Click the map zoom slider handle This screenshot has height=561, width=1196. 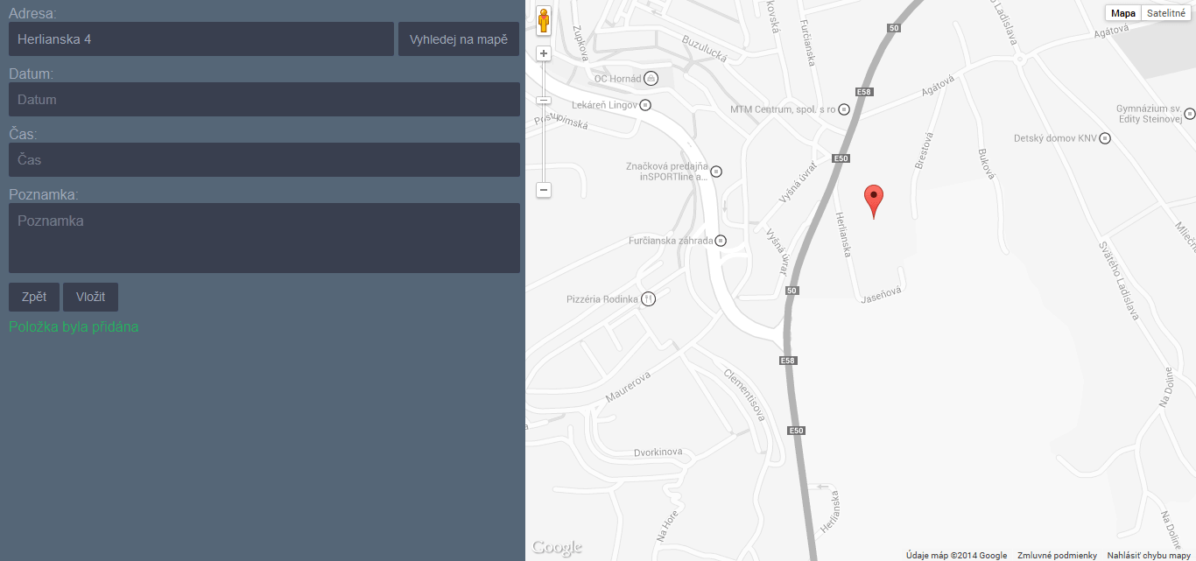pos(544,100)
